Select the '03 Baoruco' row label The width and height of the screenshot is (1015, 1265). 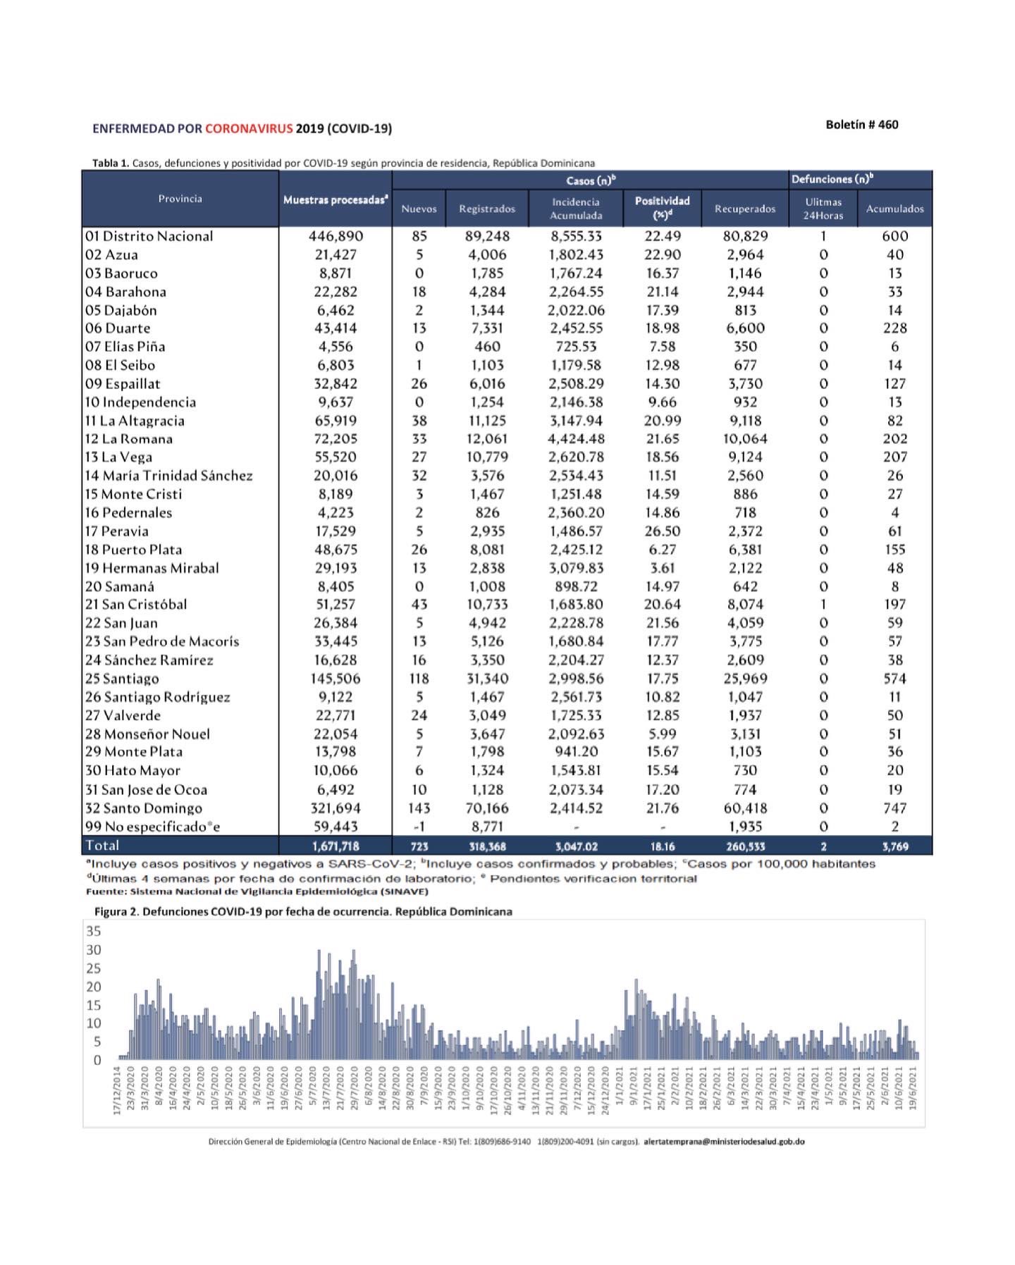pos(121,273)
